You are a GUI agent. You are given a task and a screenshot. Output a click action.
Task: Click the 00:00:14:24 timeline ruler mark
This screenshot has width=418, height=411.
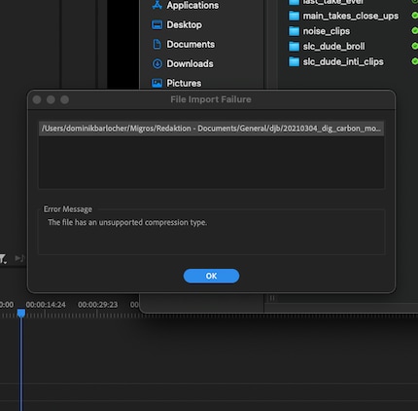[46, 305]
